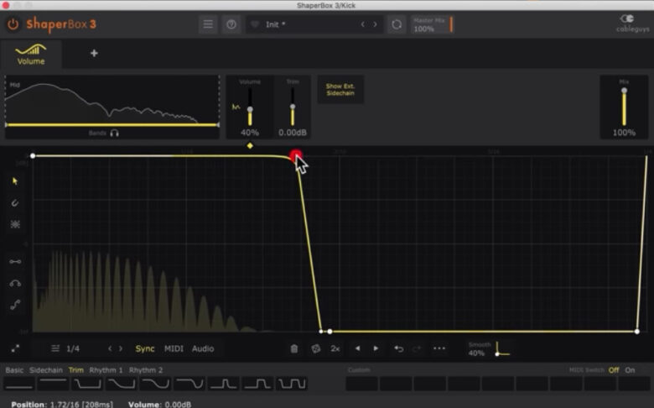654x408 pixels.
Task: Shift wave left with the left triangle
Action: point(357,348)
